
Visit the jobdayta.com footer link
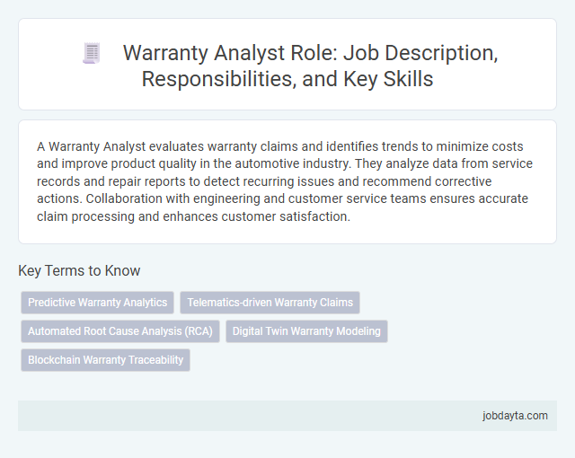[x=515, y=416]
